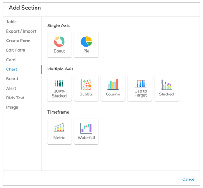This screenshot has height=188, width=203.
Task: Pick the 100% Stacked chart
Action: click(59, 88)
